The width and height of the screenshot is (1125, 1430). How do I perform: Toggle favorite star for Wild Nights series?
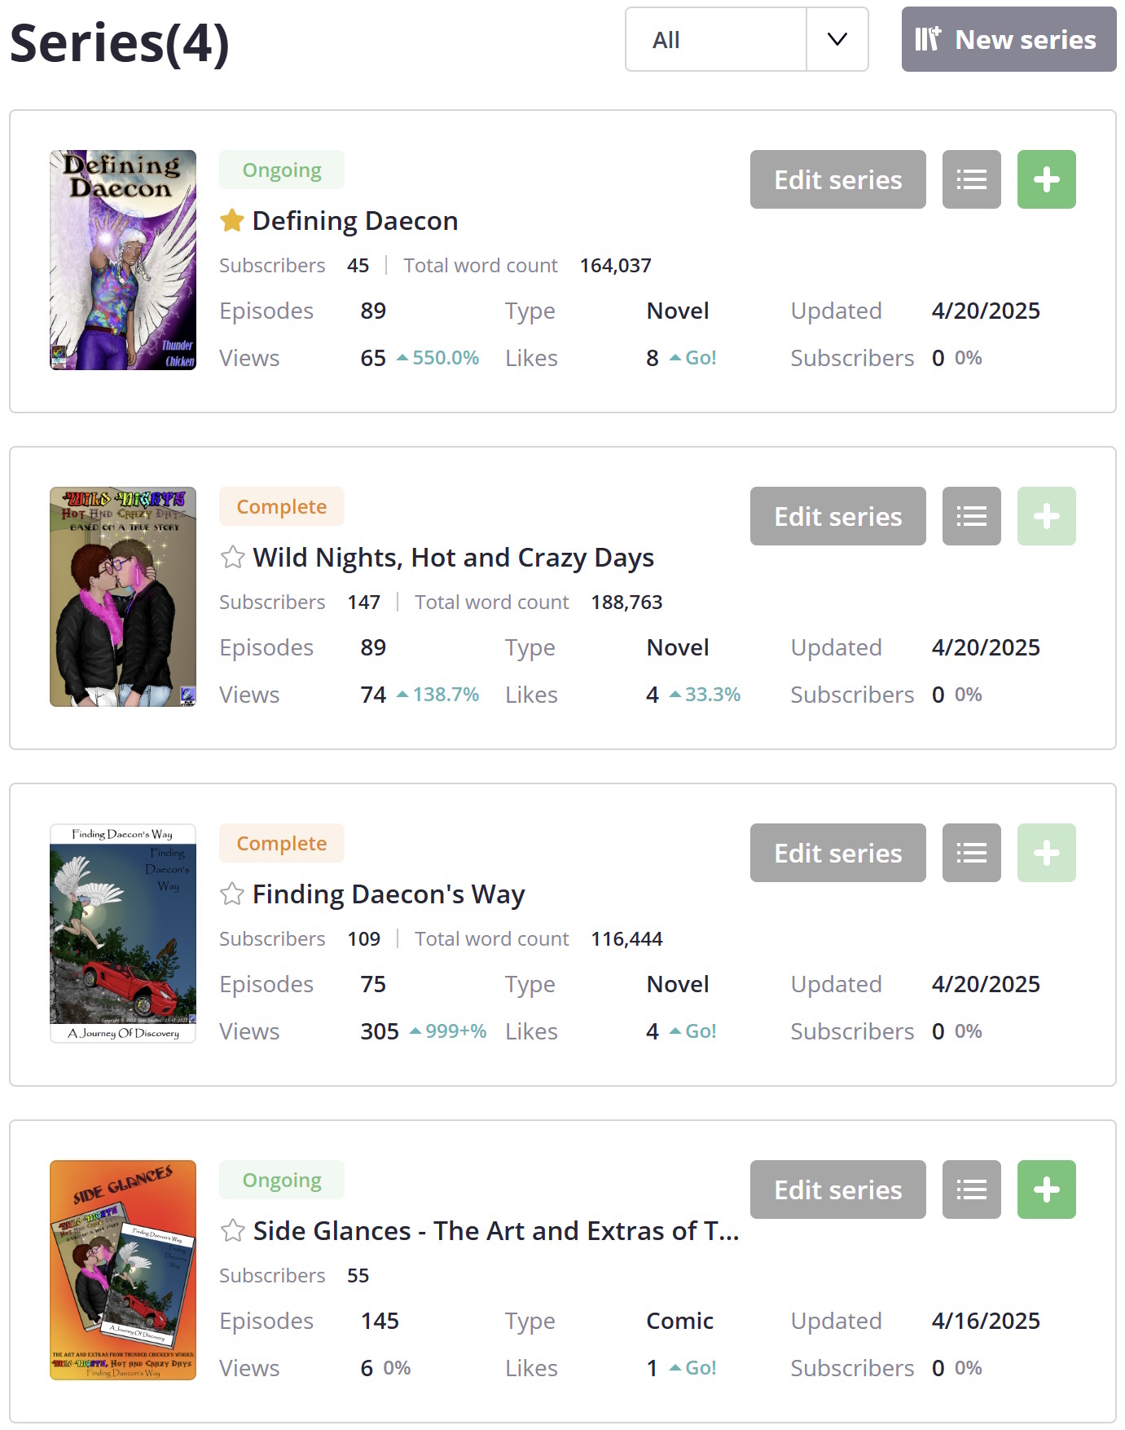pyautogui.click(x=232, y=557)
